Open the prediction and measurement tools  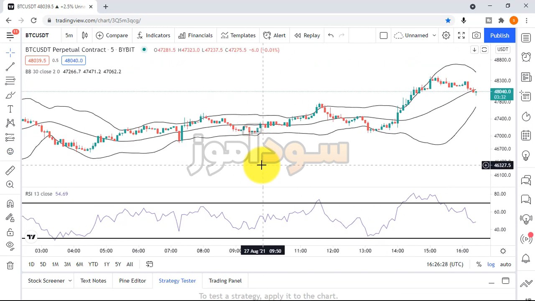10,137
